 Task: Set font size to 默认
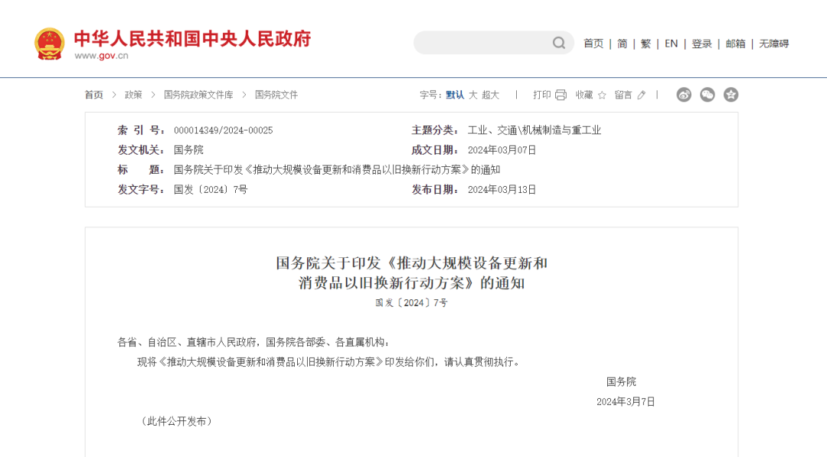[x=455, y=95]
